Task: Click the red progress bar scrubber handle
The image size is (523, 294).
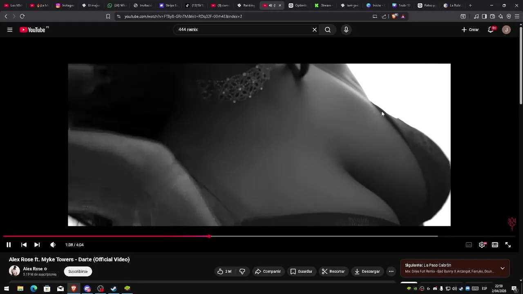Action: [x=209, y=236]
